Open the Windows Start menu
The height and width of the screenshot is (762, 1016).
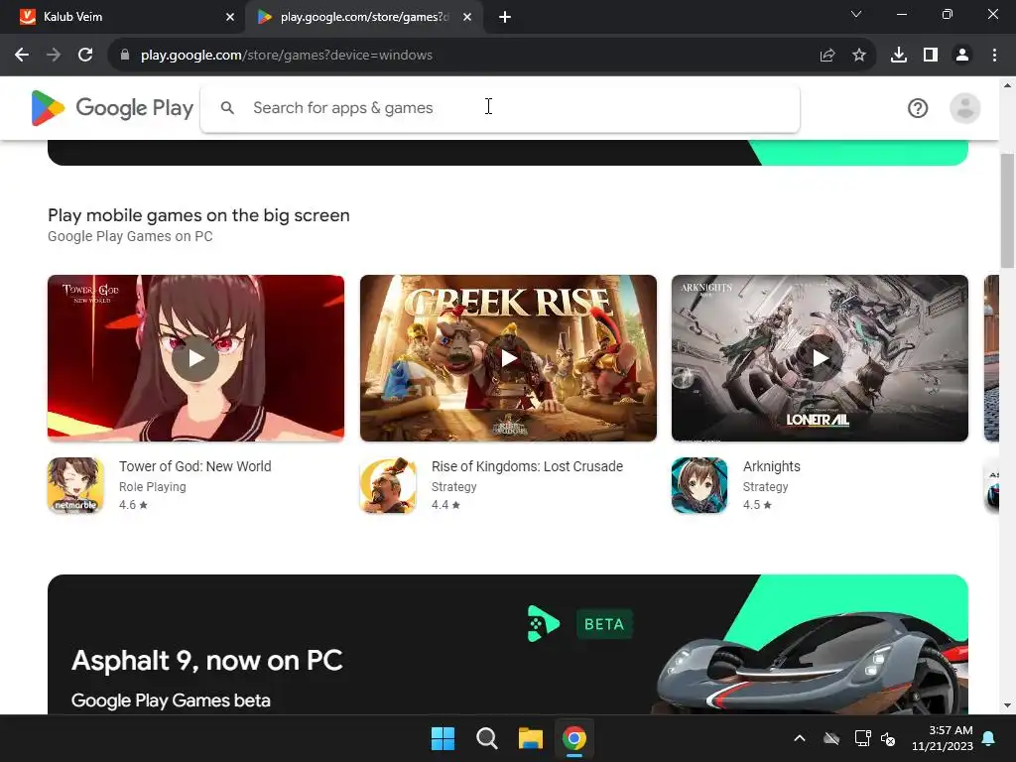pos(444,738)
